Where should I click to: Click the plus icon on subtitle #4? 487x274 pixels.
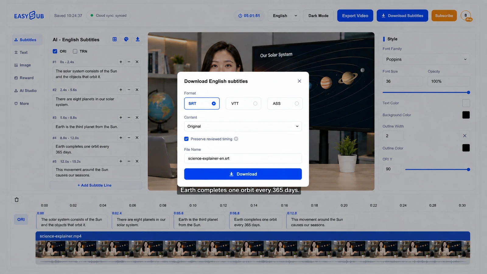click(121, 138)
